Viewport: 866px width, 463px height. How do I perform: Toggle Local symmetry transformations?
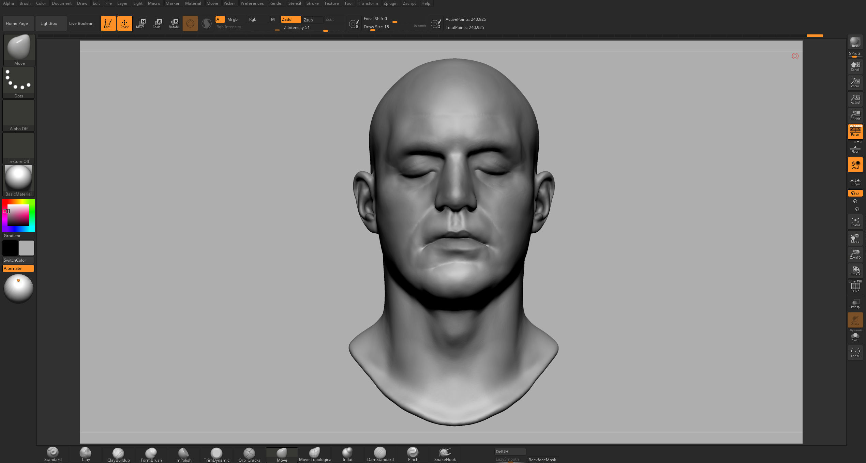tap(855, 165)
